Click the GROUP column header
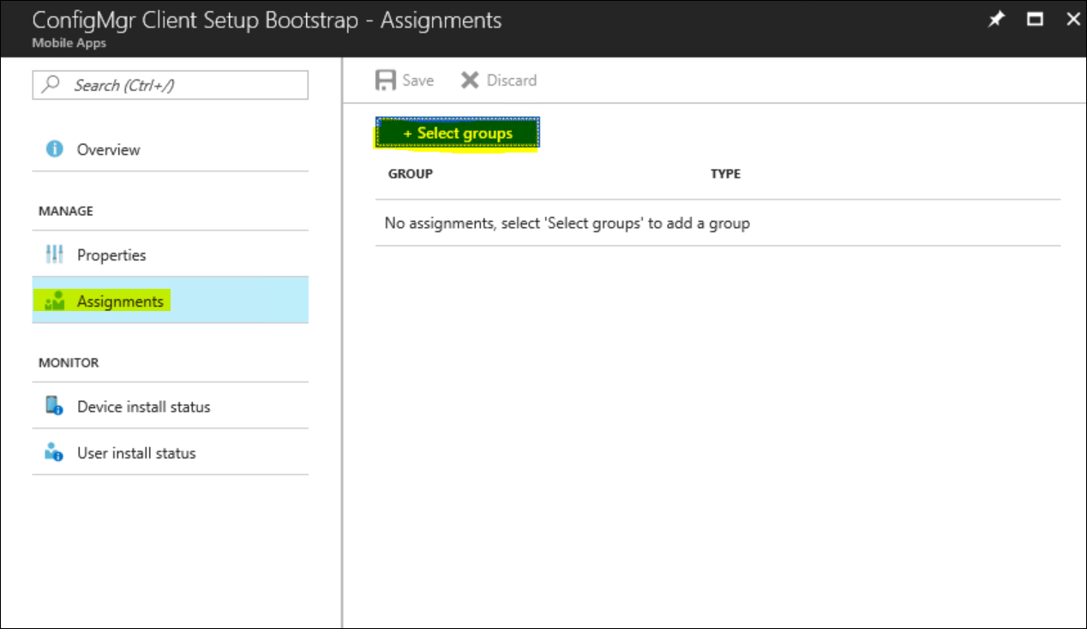The height and width of the screenshot is (629, 1087). pyautogui.click(x=411, y=174)
